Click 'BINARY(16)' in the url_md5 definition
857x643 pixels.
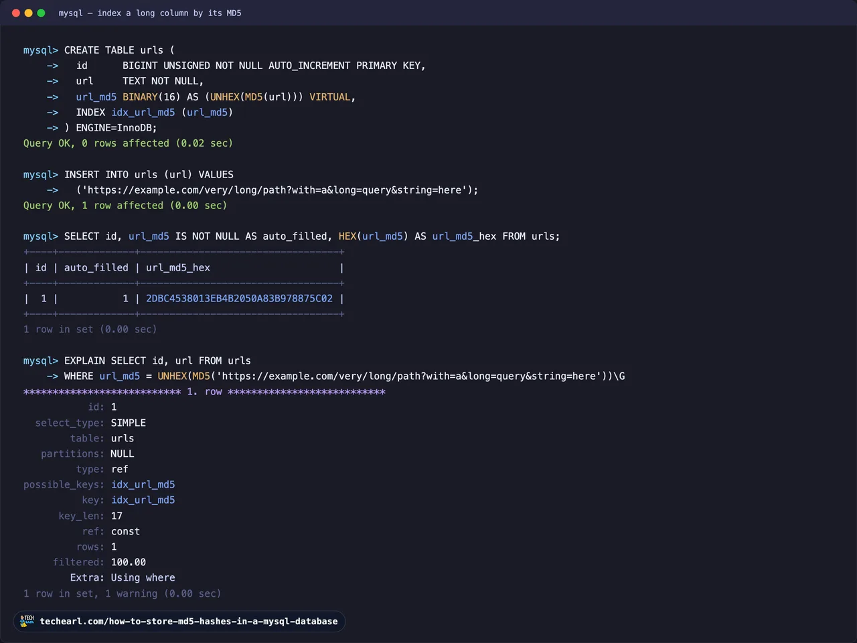pyautogui.click(x=151, y=97)
